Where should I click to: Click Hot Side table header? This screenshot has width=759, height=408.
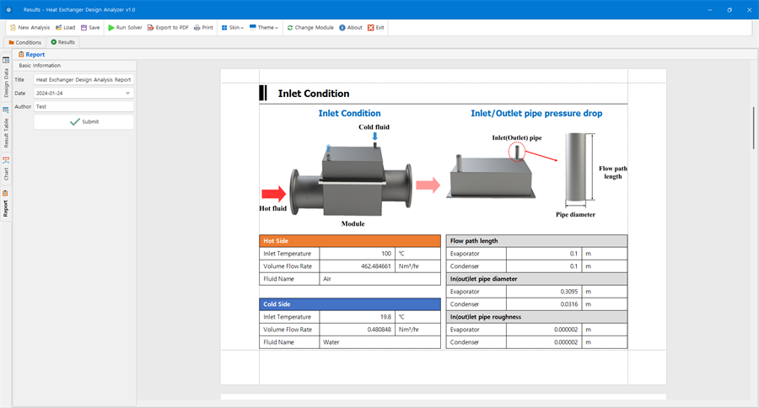pos(350,240)
